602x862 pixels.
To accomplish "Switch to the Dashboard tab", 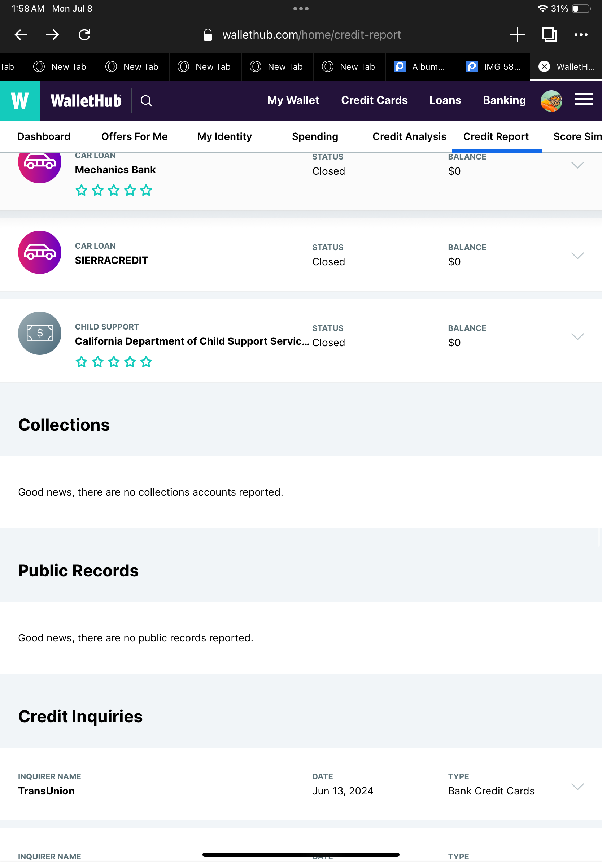I will 44,137.
